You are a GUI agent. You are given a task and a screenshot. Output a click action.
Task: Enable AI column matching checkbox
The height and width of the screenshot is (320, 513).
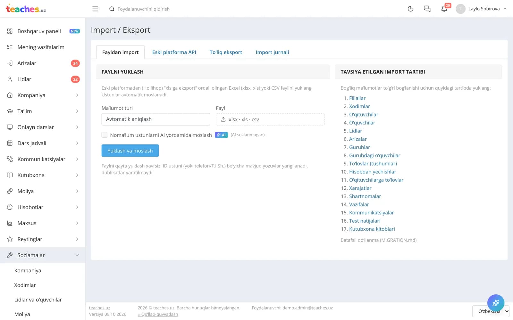[x=105, y=135]
